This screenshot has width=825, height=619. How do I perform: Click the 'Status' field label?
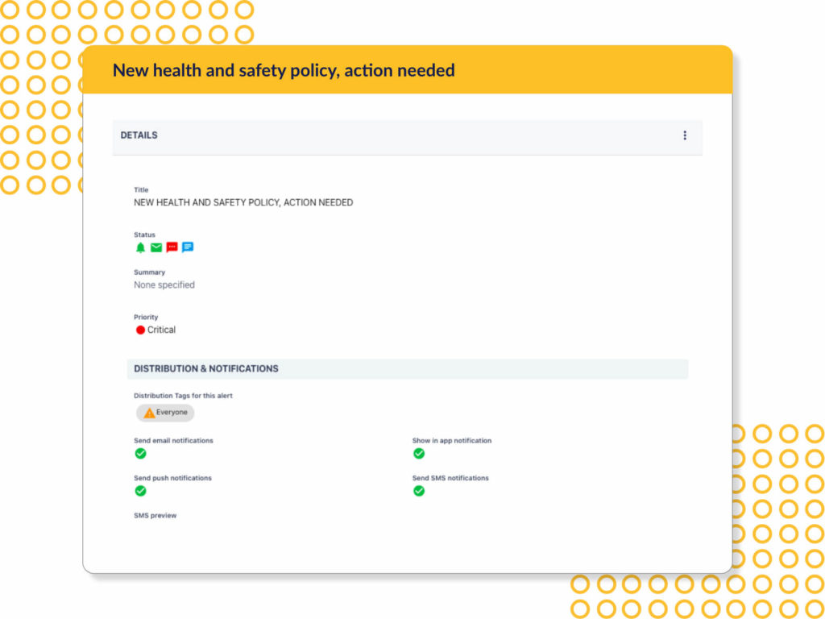(x=145, y=235)
